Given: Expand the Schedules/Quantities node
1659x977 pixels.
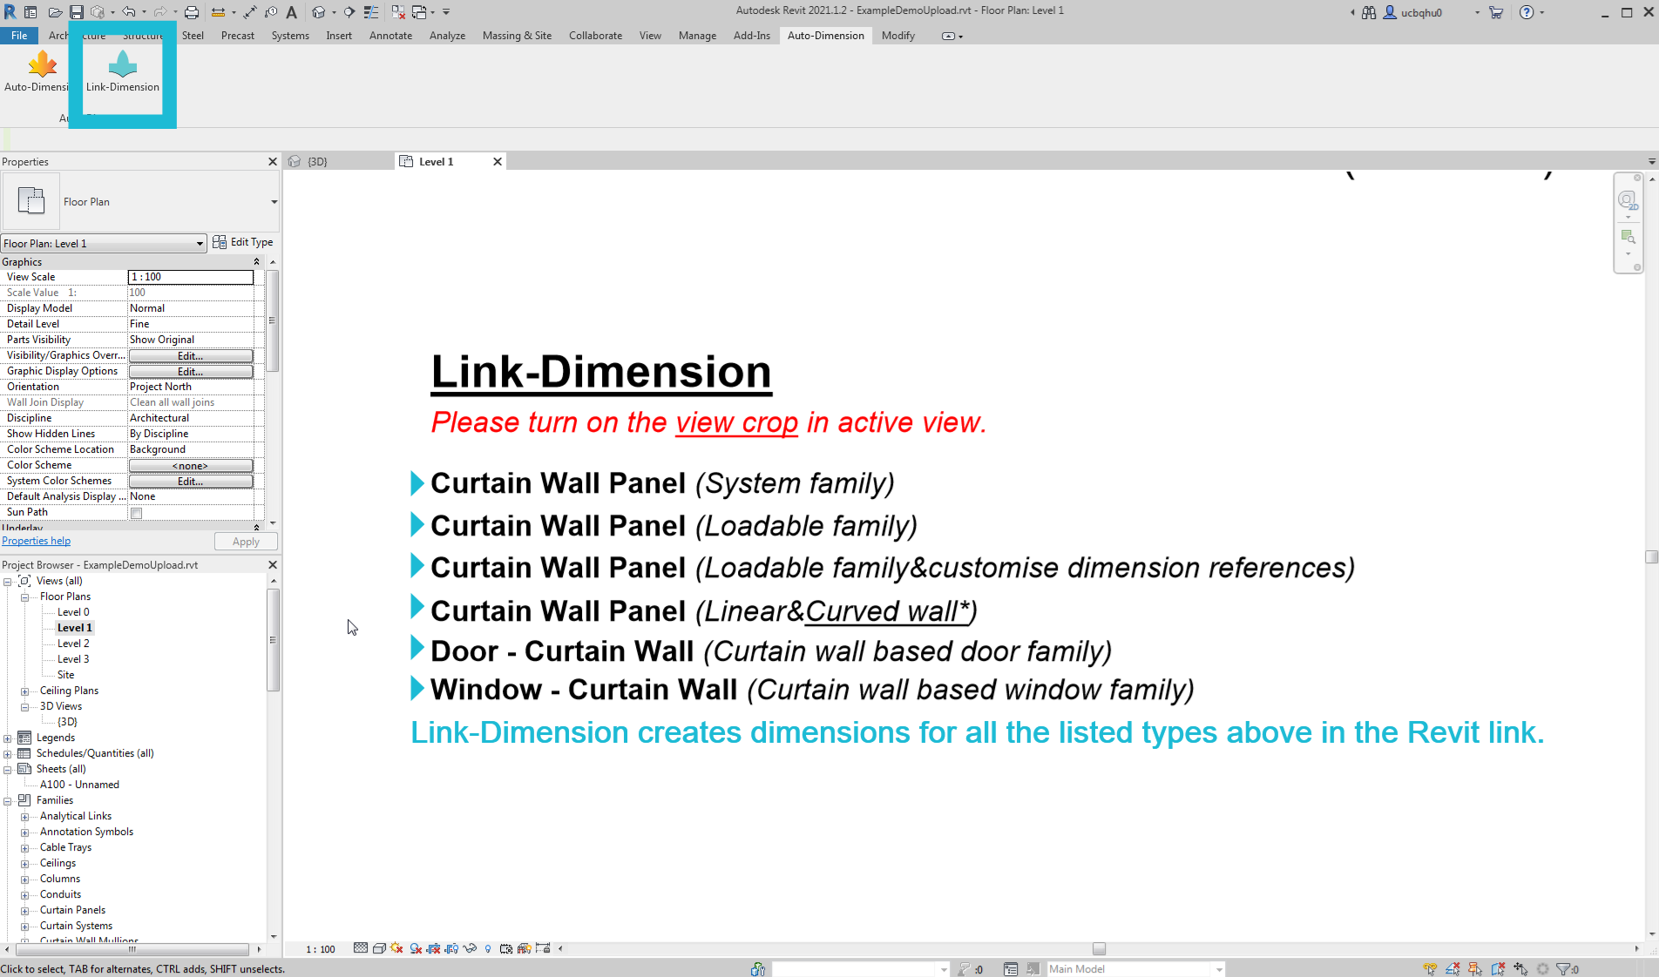Looking at the screenshot, I should (x=8, y=753).
